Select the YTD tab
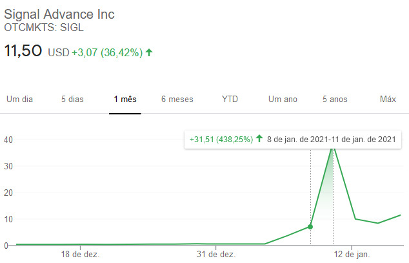 tap(230, 100)
